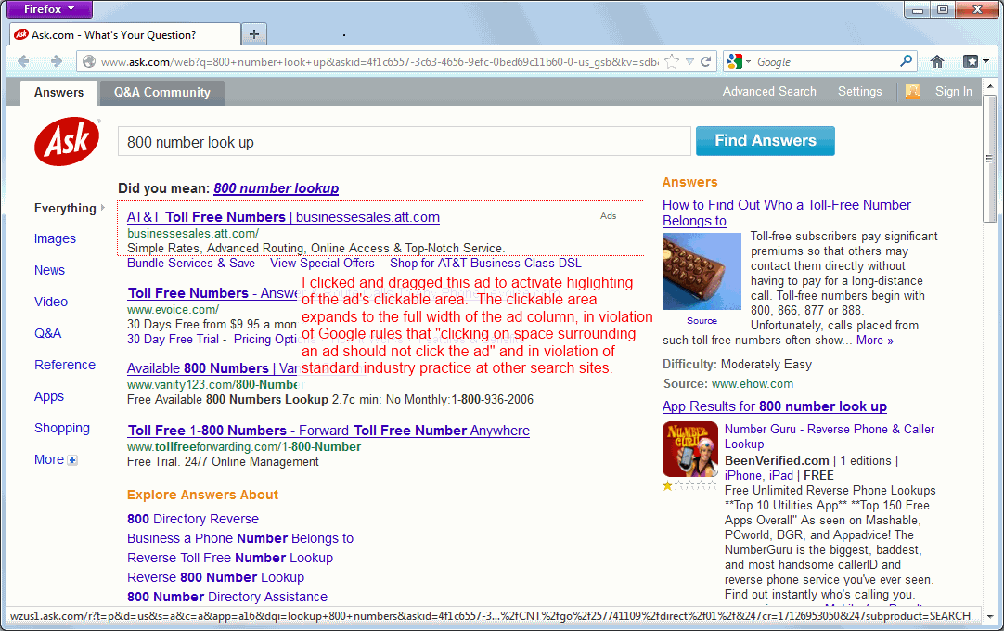Click the 30 Day Free Trial link
The height and width of the screenshot is (631, 1004).
coord(173,340)
